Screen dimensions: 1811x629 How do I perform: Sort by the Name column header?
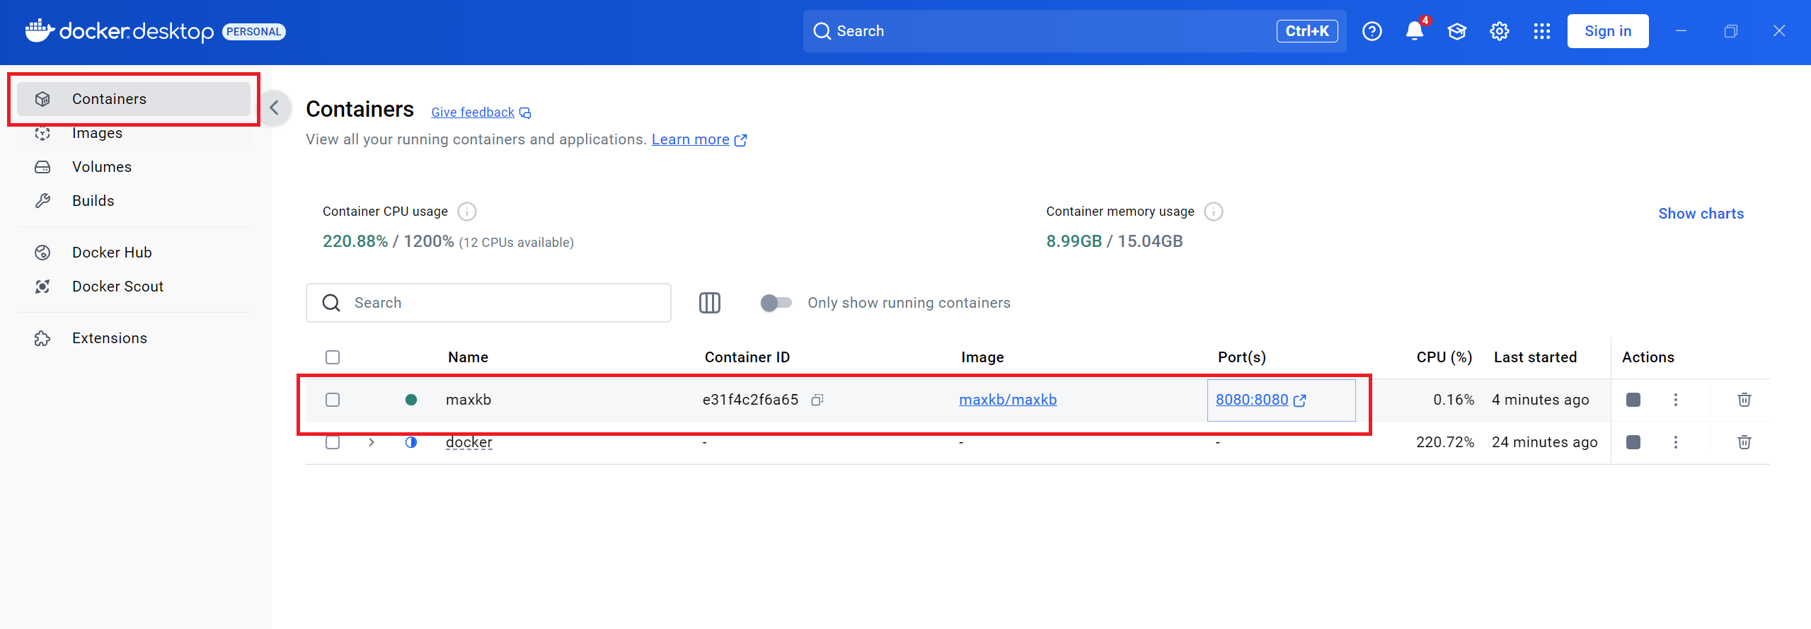pyautogui.click(x=468, y=357)
